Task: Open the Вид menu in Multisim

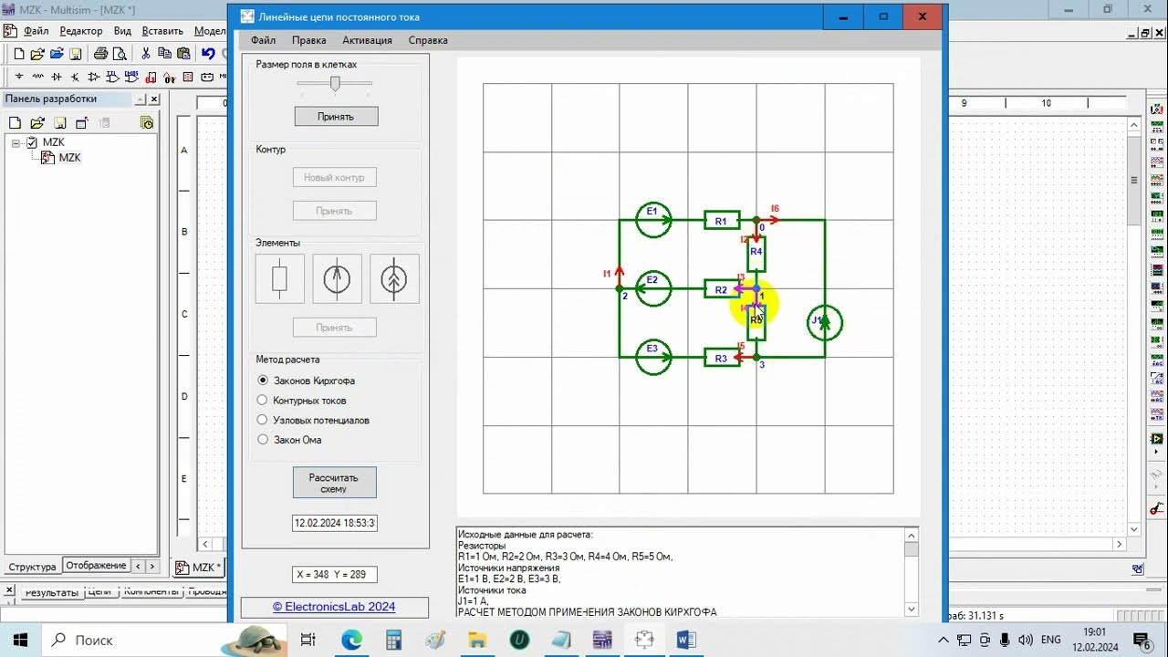Action: coord(122,31)
